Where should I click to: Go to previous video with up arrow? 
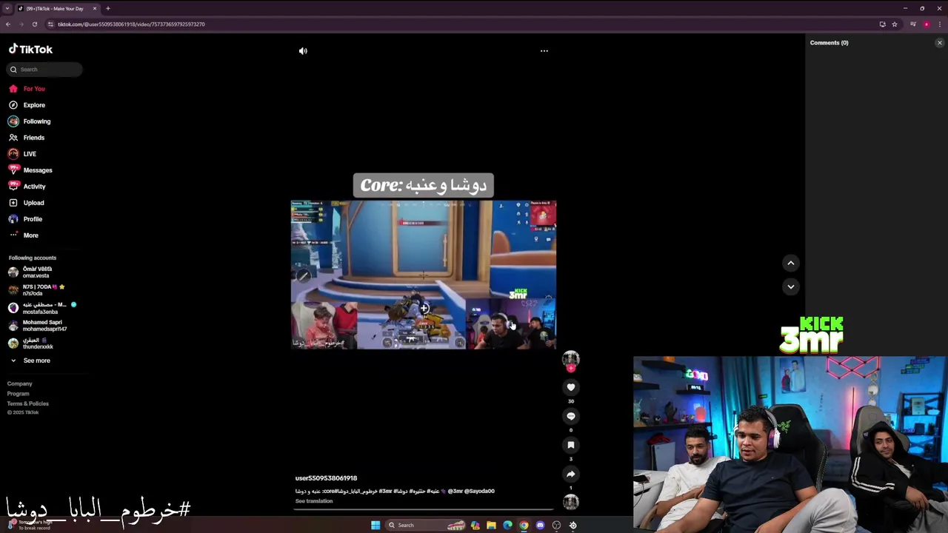791,263
